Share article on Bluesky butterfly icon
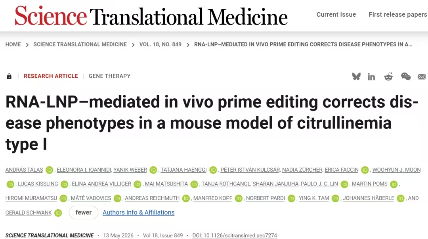Image resolution: width=428 pixels, height=239 pixels. (356, 76)
